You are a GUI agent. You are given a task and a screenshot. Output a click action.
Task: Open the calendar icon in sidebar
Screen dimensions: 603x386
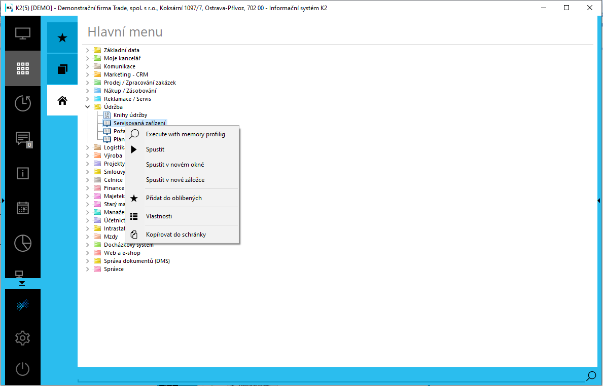(23, 208)
